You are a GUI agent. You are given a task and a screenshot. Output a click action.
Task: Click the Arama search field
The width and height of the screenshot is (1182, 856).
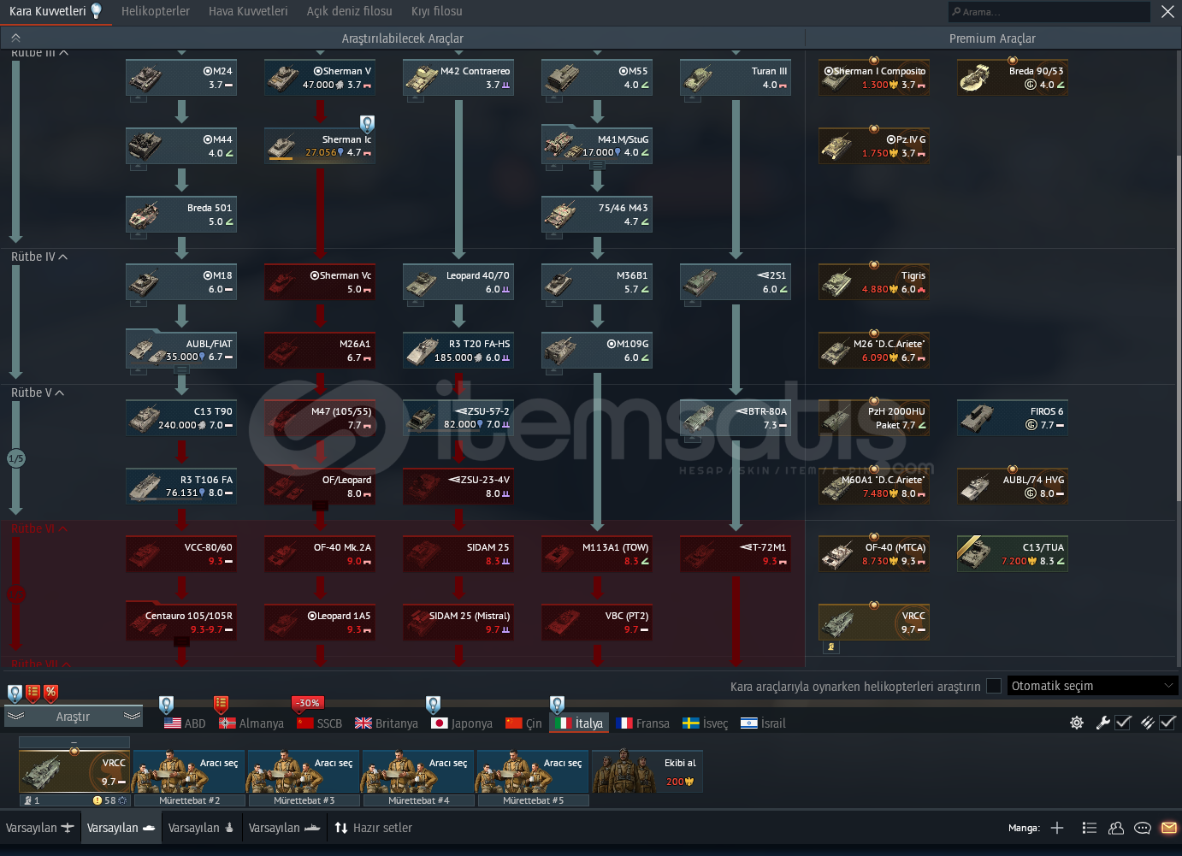pyautogui.click(x=1050, y=12)
